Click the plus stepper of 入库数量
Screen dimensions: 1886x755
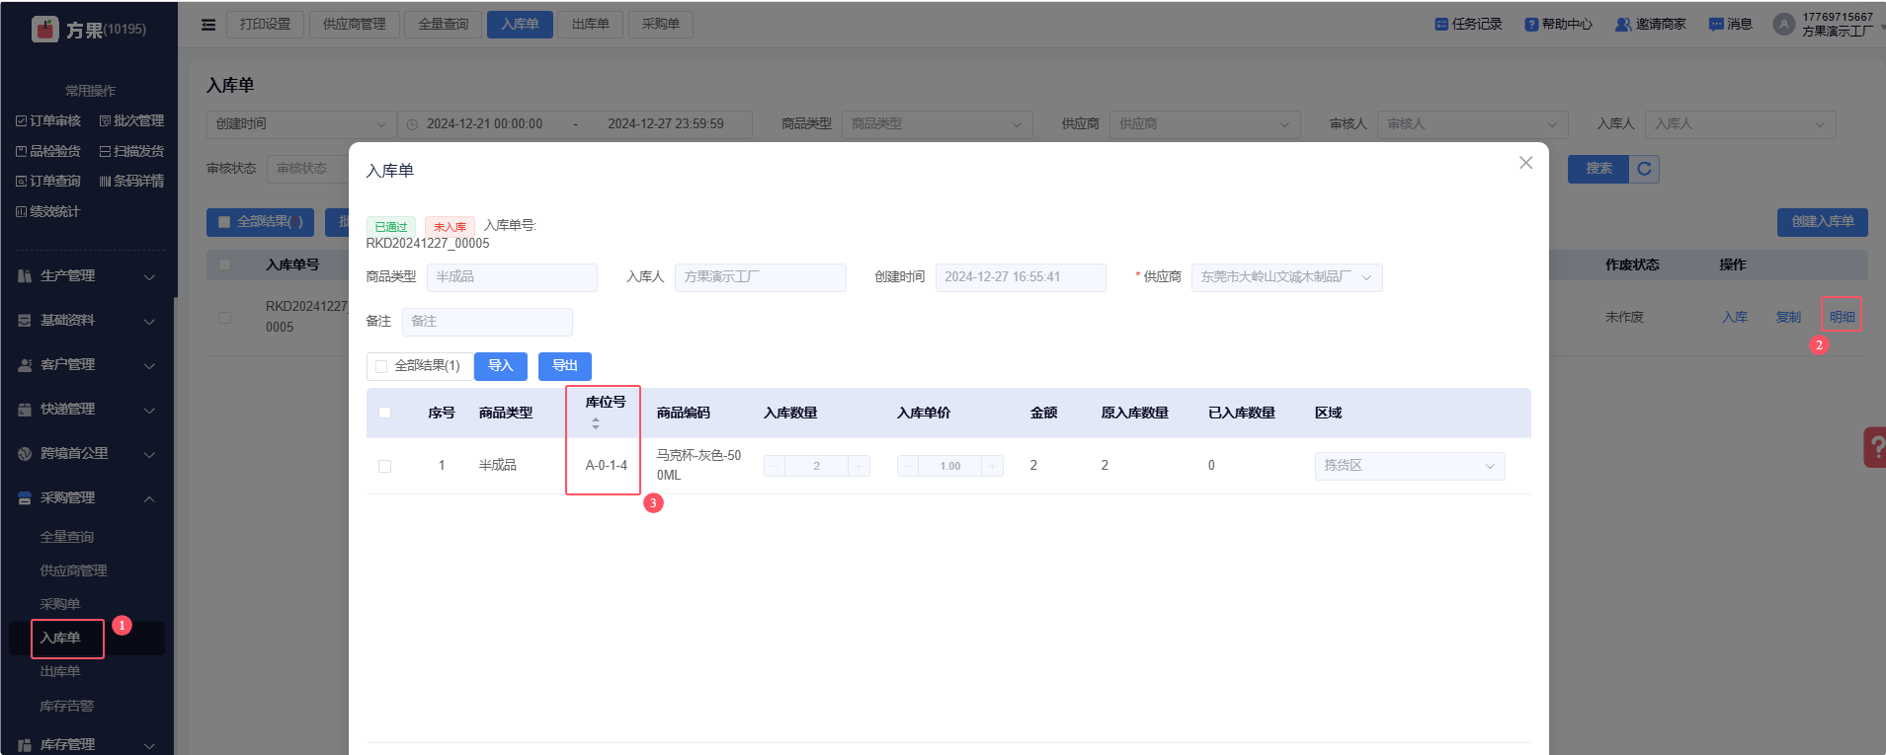point(859,466)
